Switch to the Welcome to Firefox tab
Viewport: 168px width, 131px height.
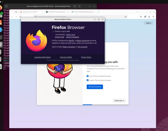pyautogui.click(x=32, y=12)
